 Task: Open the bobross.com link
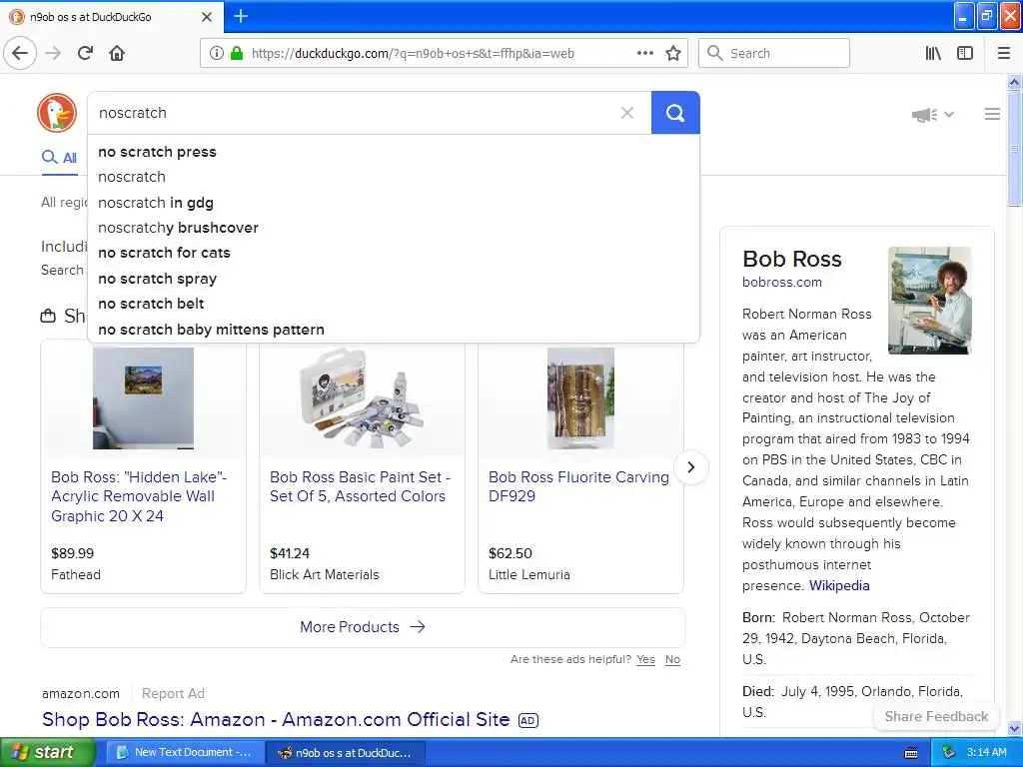(x=781, y=283)
